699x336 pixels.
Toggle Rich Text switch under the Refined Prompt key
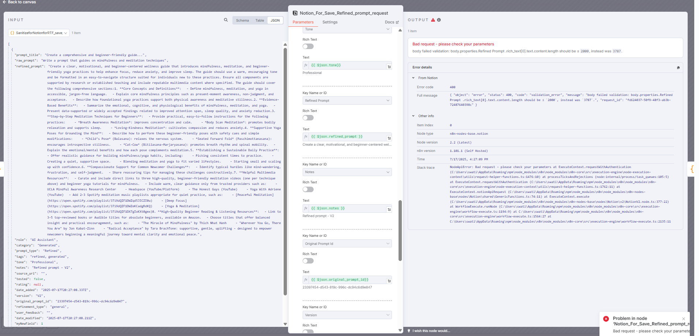308,118
